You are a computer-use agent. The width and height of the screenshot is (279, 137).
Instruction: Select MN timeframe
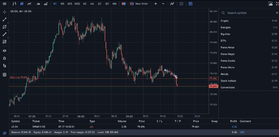pos(114,4)
